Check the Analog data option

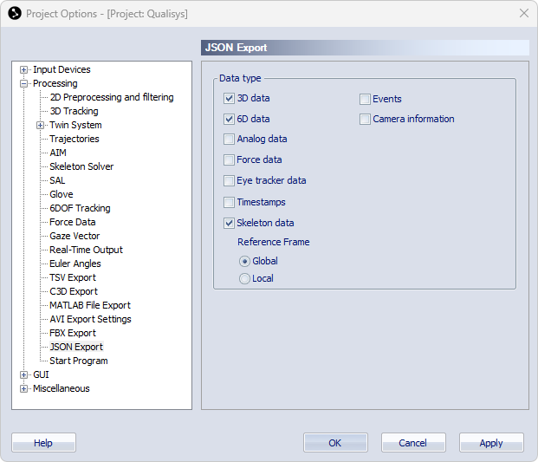click(229, 139)
